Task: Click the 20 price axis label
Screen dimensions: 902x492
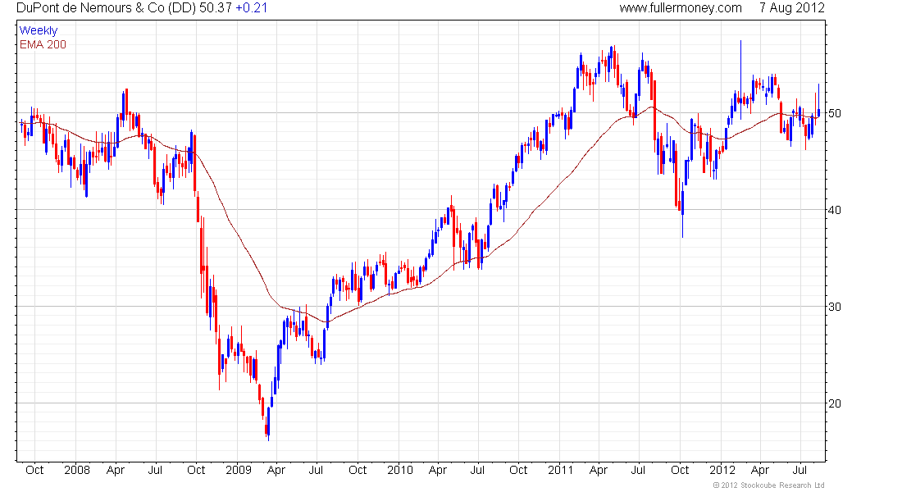Action: pos(834,403)
